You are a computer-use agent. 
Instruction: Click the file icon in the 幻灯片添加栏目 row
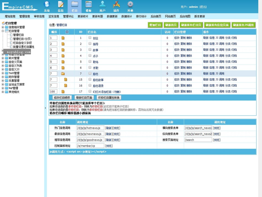tap(63, 92)
